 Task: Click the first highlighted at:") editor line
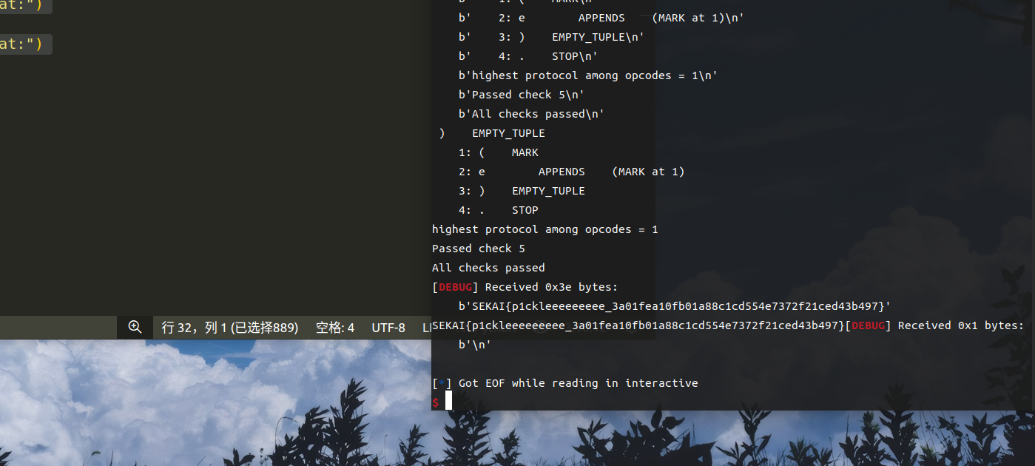pos(22,7)
